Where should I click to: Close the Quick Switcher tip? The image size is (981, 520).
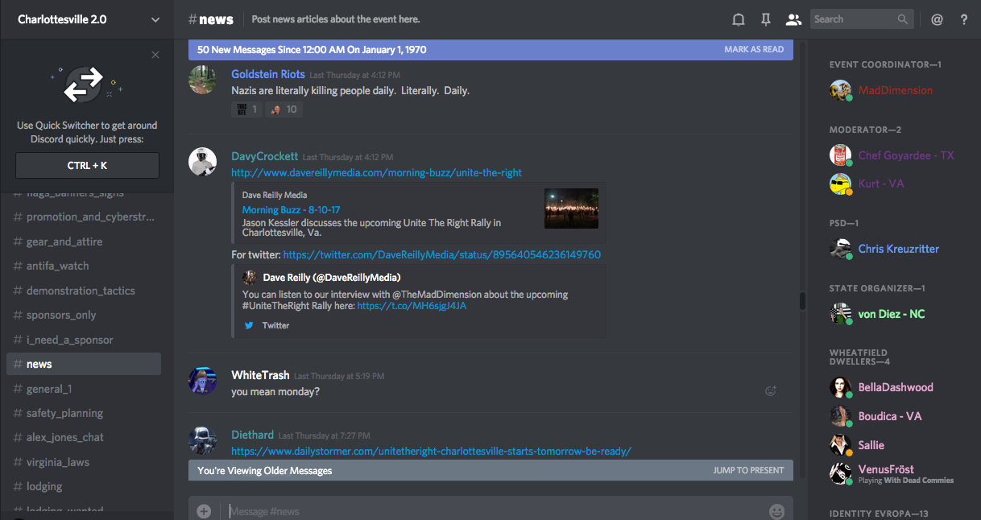point(155,55)
